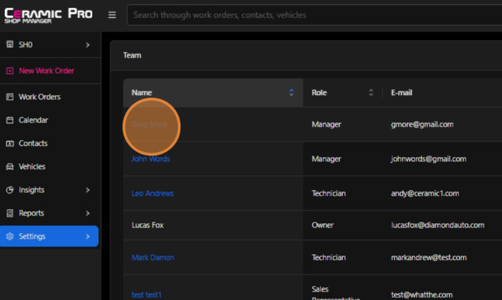Expand the SH0 shop chevron
This screenshot has width=502, height=300.
[x=87, y=45]
